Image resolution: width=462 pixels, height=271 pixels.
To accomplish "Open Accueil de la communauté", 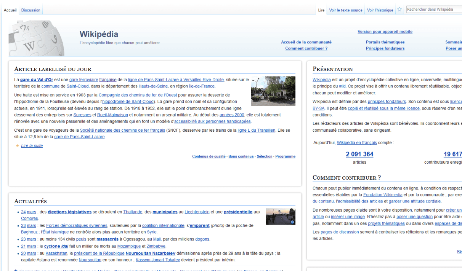I will (306, 42).
